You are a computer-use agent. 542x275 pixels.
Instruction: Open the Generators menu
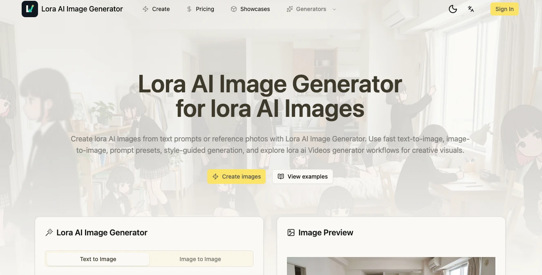pos(311,9)
